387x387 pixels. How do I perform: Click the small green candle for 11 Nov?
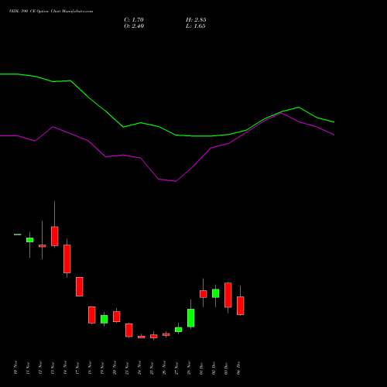coord(30,240)
